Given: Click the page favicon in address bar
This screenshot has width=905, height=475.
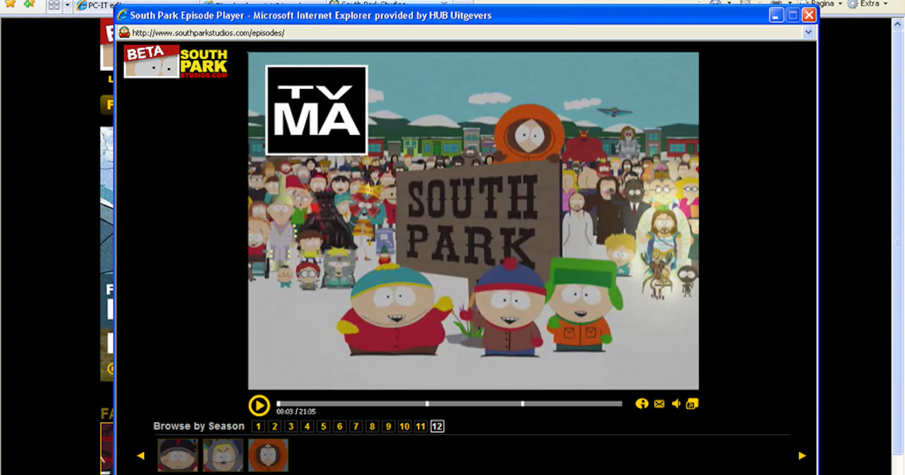Looking at the screenshot, I should click(124, 33).
